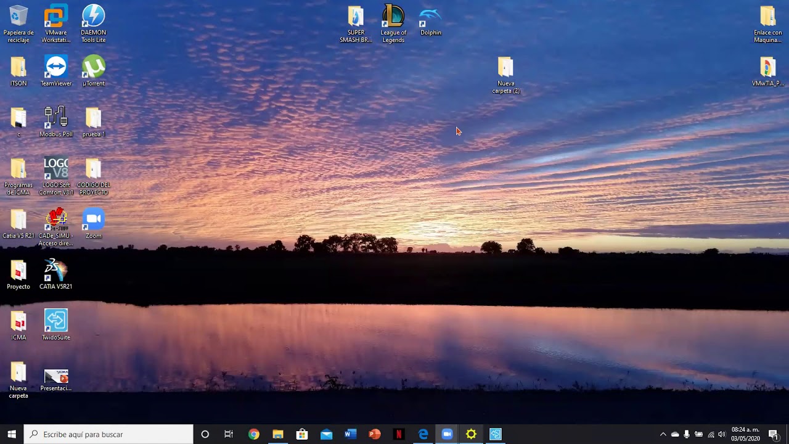Select the ITSON folder on the desktop
Viewport: 789px width, 444px height.
tap(18, 72)
